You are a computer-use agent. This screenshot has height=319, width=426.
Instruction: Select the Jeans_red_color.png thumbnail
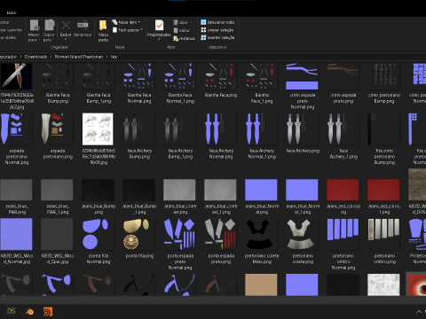pyautogui.click(x=343, y=190)
